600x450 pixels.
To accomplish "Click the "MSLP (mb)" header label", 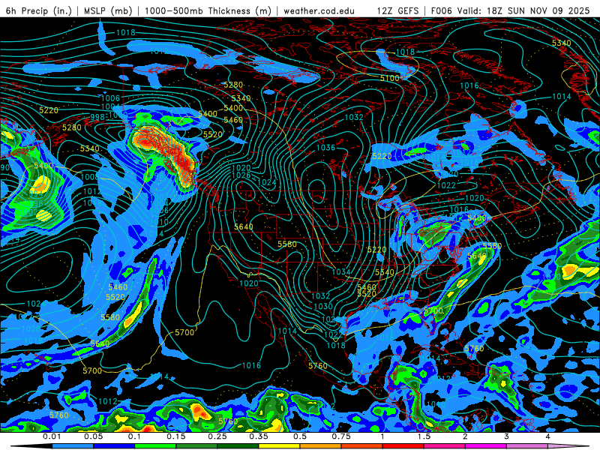I will point(108,10).
